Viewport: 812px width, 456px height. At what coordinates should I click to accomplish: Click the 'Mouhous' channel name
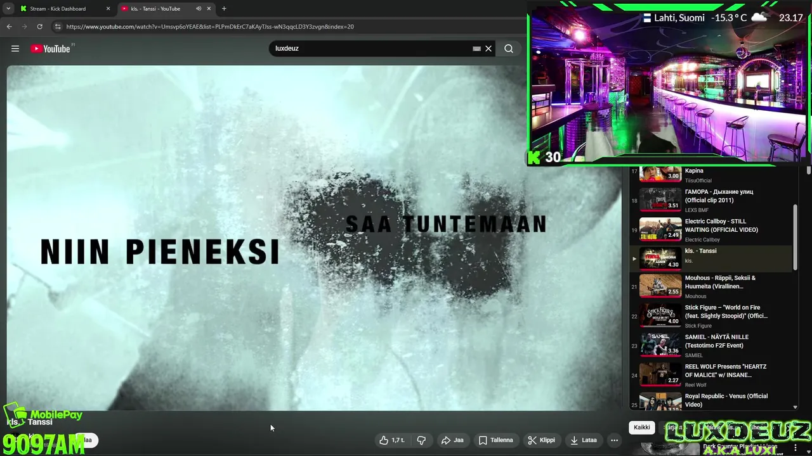(x=695, y=296)
